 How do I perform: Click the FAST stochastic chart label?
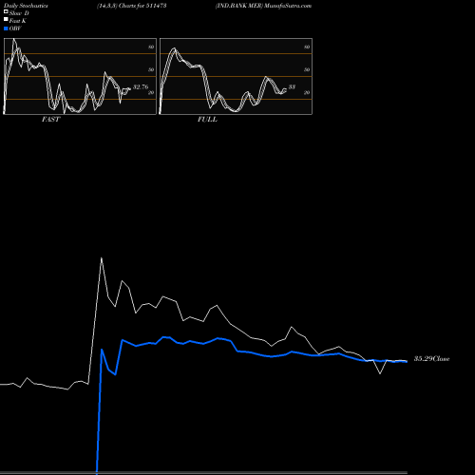coord(50,120)
